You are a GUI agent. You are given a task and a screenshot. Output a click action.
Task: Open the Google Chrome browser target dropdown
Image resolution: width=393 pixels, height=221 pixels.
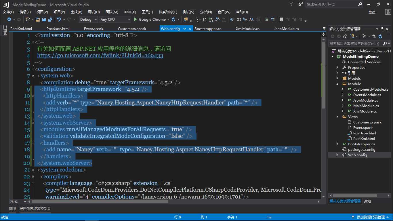click(x=168, y=20)
